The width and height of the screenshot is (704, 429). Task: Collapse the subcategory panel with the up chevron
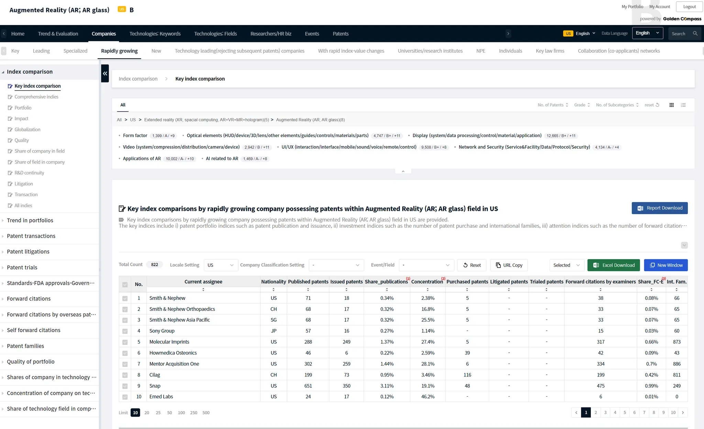[x=403, y=171]
